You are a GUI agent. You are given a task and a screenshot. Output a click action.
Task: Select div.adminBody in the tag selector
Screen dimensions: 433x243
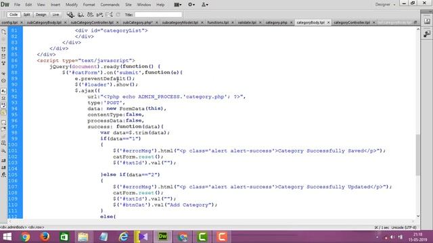pyautogui.click(x=14, y=227)
